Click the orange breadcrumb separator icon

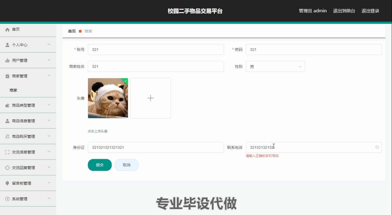tap(80, 31)
